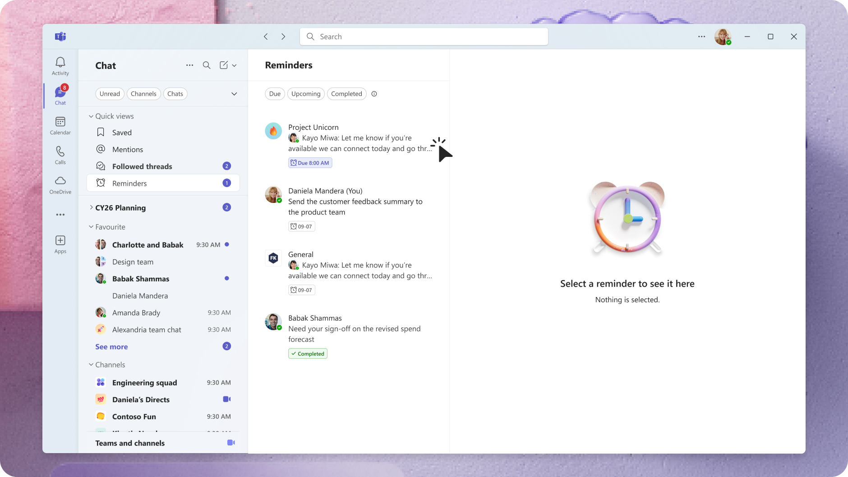The image size is (848, 477).
Task: Collapse the Favourite section
Action: point(91,227)
